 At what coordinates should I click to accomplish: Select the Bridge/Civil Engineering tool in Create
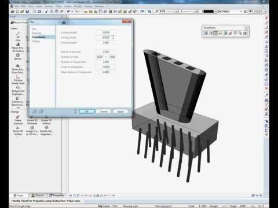(x=18, y=90)
